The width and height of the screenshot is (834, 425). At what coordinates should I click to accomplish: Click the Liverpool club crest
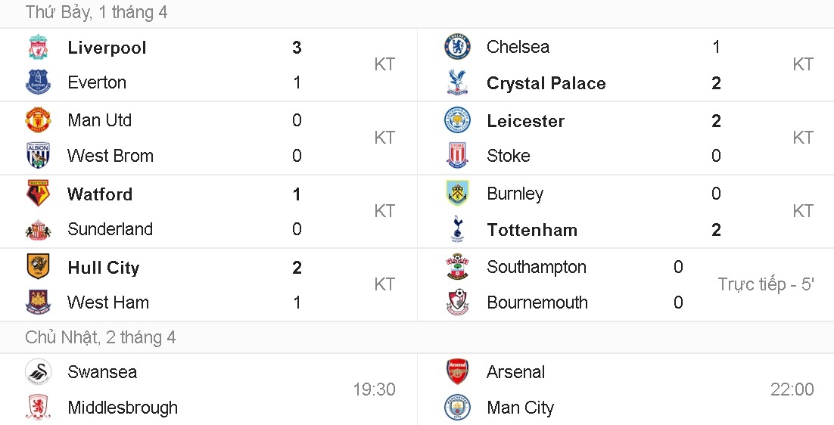point(38,47)
